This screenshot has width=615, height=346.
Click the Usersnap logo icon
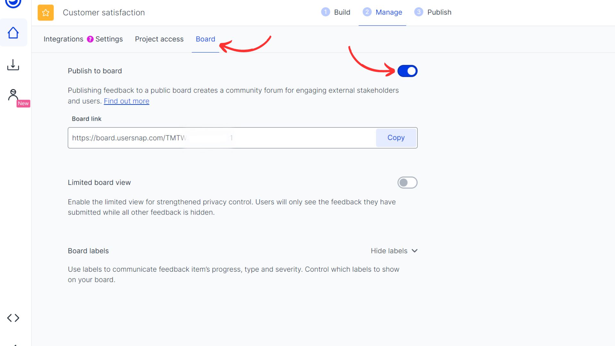(x=13, y=3)
